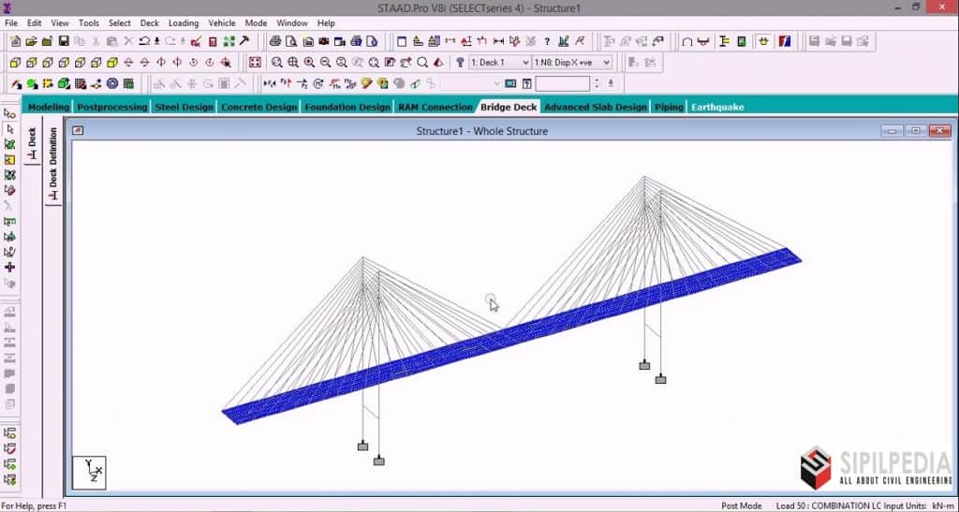
Task: Click the Whole Structure zoom-extents icon
Action: point(255,63)
